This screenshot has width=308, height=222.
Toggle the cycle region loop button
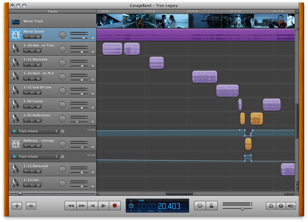tap(200, 206)
